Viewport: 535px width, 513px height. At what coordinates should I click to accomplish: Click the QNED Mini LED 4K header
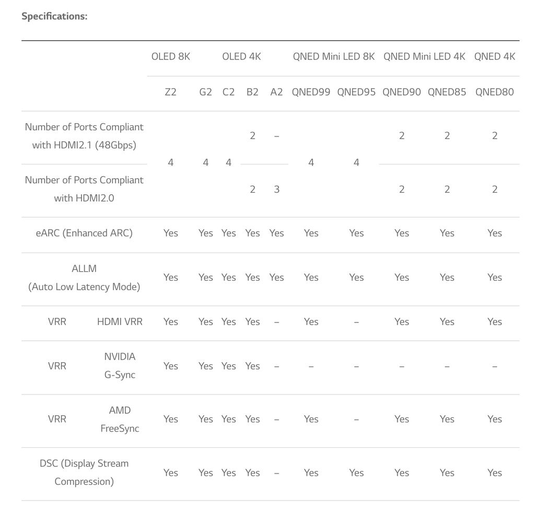pos(424,56)
